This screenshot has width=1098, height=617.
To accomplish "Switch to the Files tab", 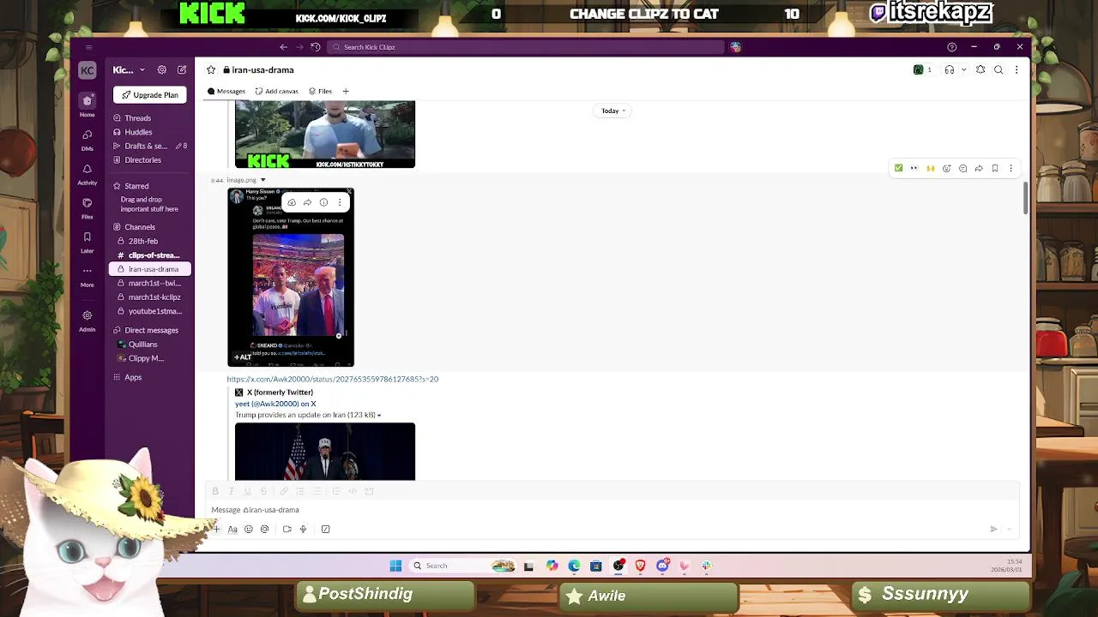I will tap(320, 91).
